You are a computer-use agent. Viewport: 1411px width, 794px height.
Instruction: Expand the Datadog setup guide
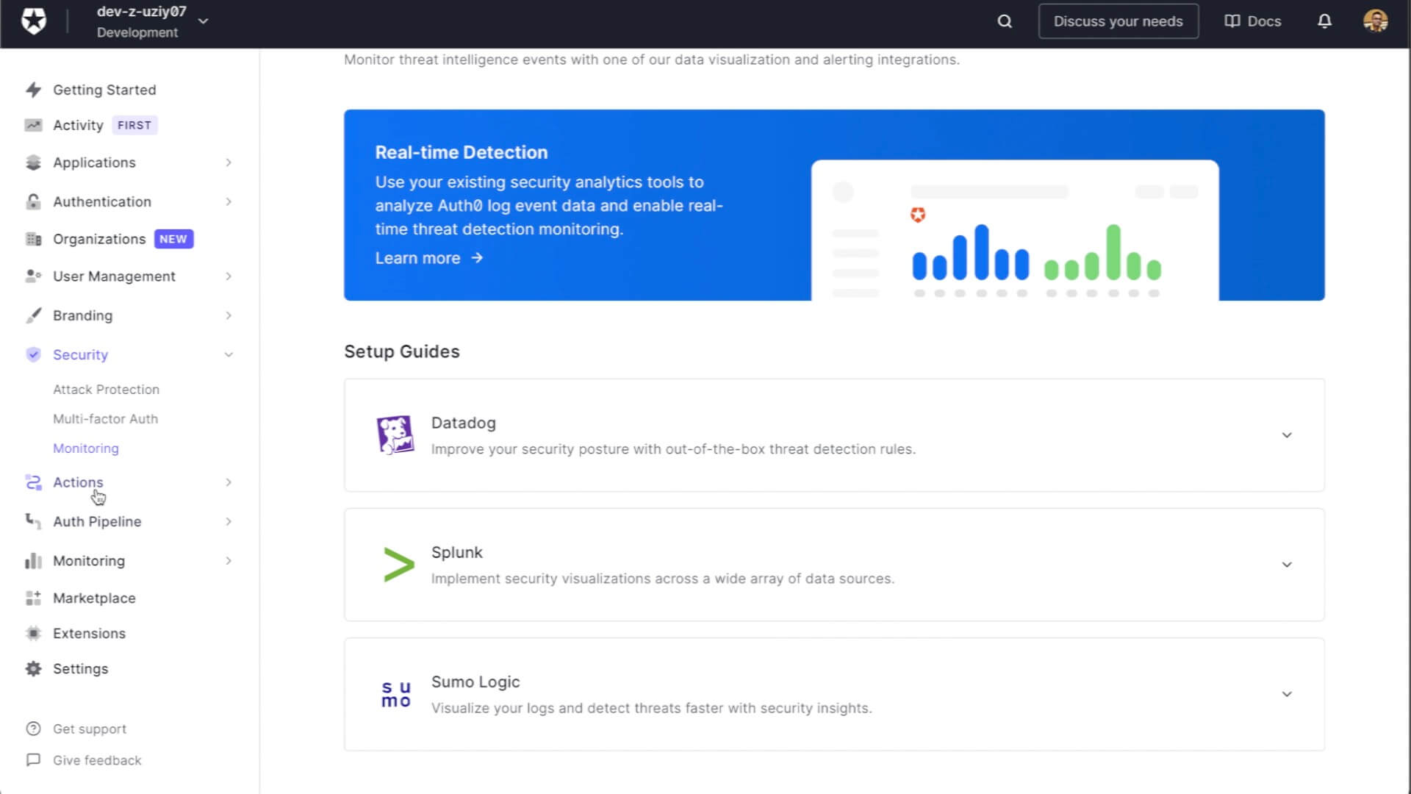point(1287,434)
